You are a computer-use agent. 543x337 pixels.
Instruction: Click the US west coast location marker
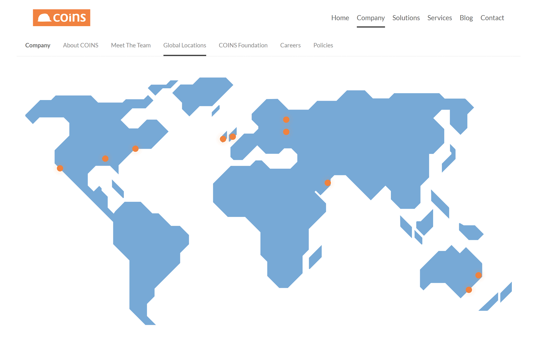60,168
